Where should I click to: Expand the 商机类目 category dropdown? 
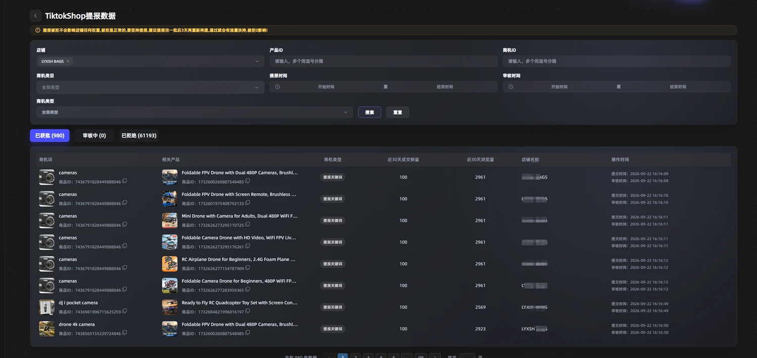[x=150, y=87]
